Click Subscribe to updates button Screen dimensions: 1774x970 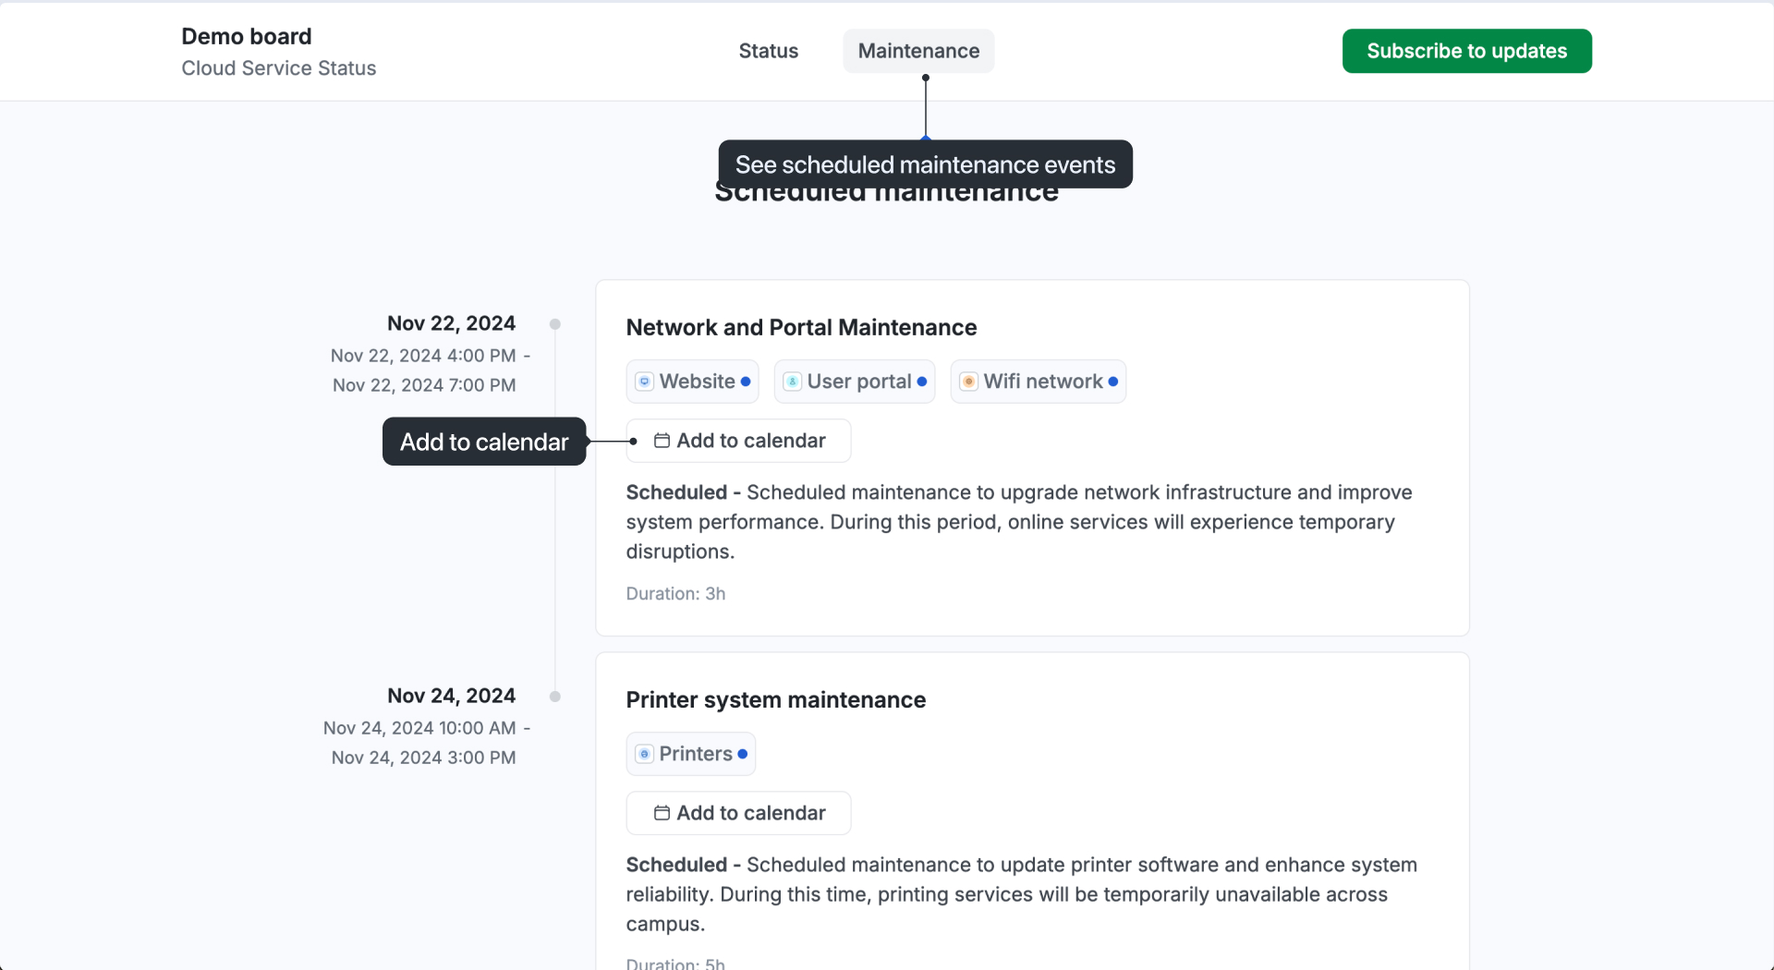(x=1466, y=51)
